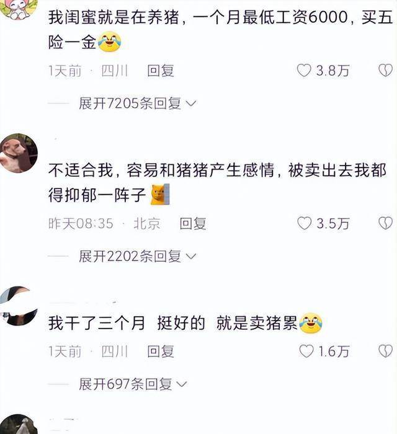Tap laughing emoji after 卖猪累

[x=311, y=323]
